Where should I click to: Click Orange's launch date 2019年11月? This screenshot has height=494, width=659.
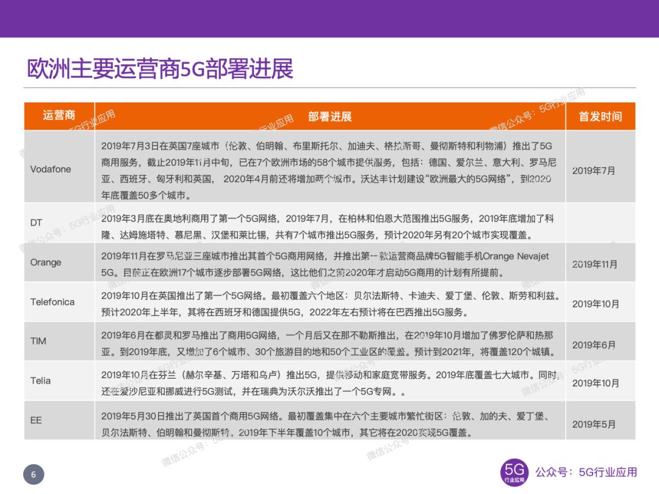[x=595, y=265]
